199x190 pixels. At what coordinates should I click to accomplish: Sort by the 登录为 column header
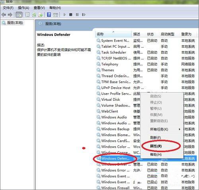[x=188, y=34]
